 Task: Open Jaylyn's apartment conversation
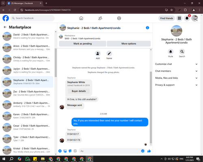click(27, 70)
